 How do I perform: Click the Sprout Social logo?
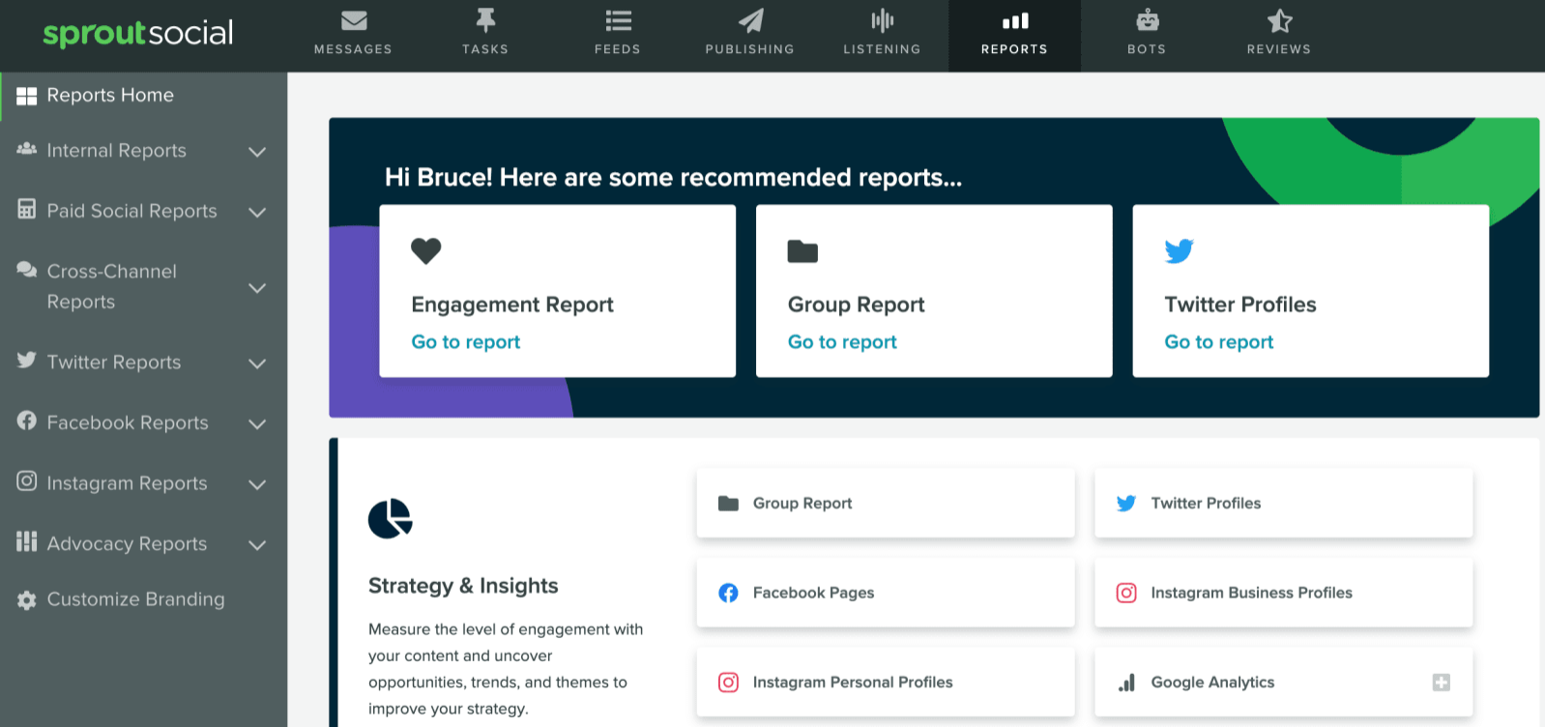click(x=137, y=33)
